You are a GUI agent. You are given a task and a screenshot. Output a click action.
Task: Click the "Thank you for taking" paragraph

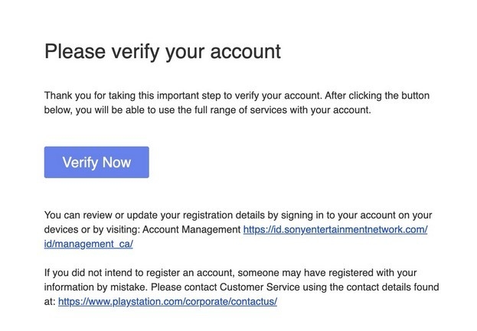point(237,103)
